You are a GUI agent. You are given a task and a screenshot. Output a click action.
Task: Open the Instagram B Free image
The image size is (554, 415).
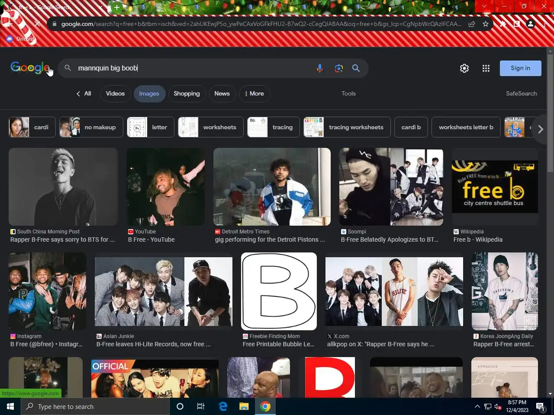[x=48, y=291]
